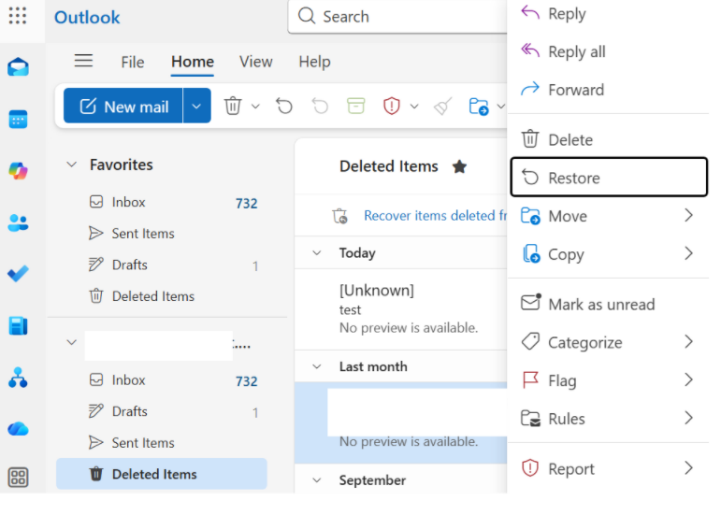Click the New mail button
The image size is (721, 515).
coord(123,107)
